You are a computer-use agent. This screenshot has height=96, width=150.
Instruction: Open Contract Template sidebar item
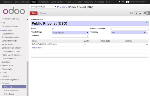point(9,41)
